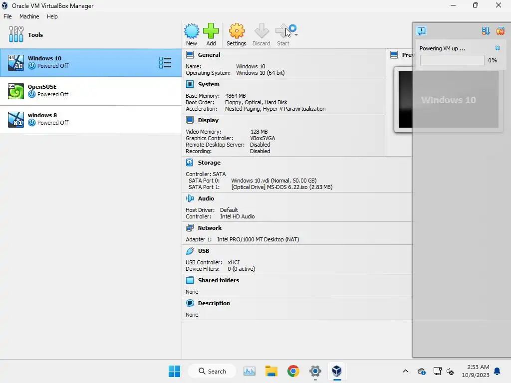The image size is (511, 383).
Task: Click the Display section header
Action: click(x=208, y=120)
